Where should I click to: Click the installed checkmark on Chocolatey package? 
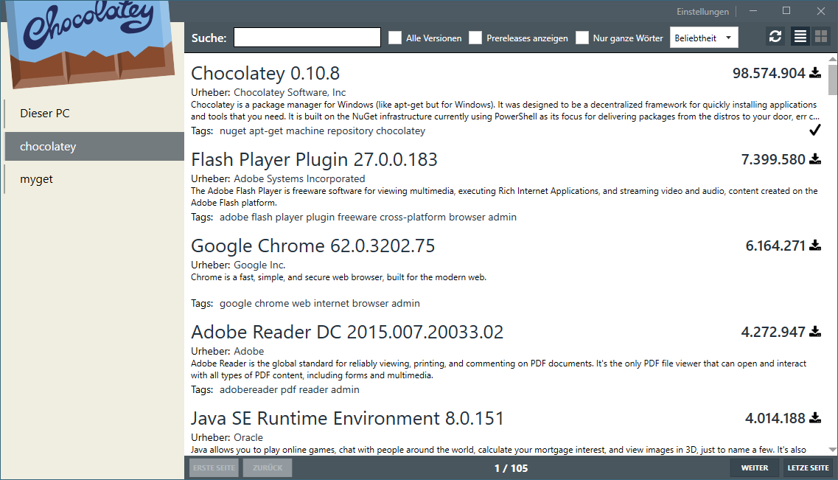click(814, 130)
